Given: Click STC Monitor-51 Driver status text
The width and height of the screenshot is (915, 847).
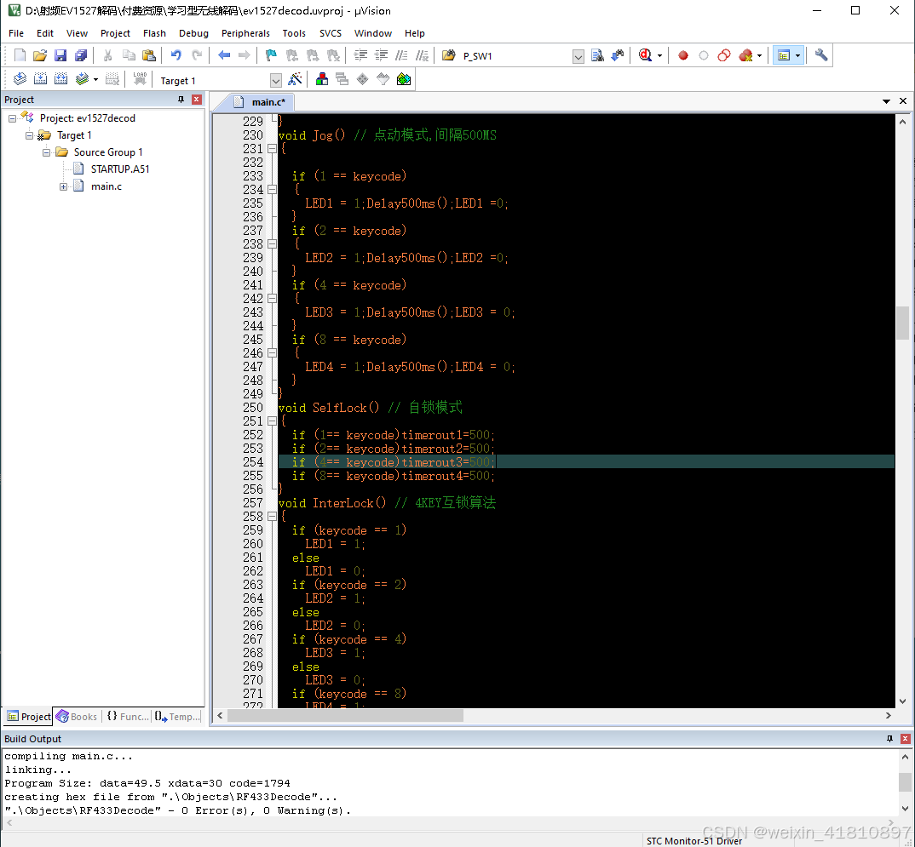Looking at the screenshot, I should tap(693, 840).
